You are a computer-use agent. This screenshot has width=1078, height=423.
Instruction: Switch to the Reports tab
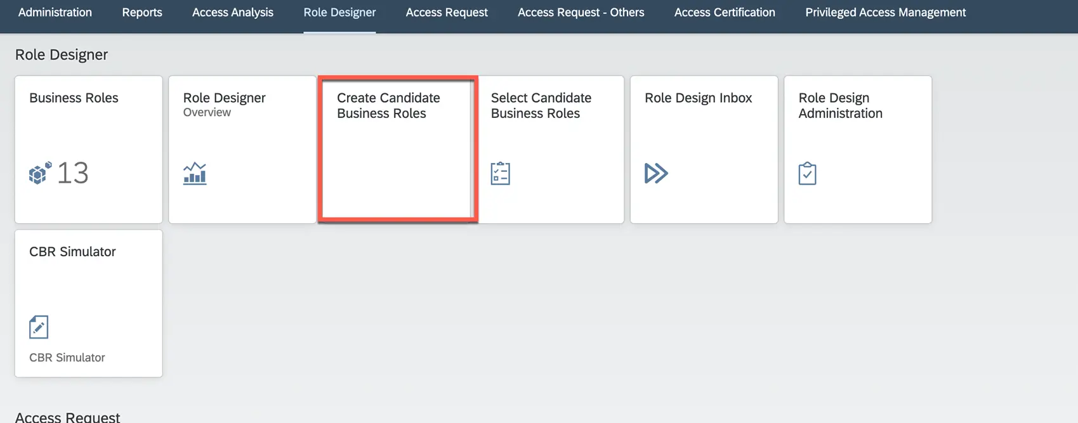(x=142, y=13)
